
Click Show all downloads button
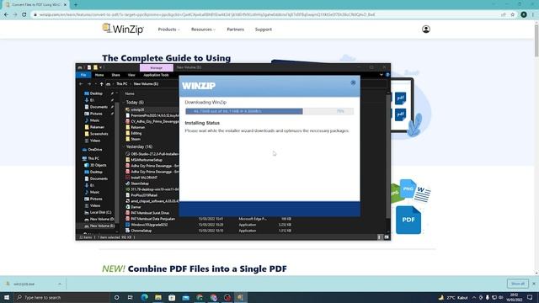tap(518, 284)
